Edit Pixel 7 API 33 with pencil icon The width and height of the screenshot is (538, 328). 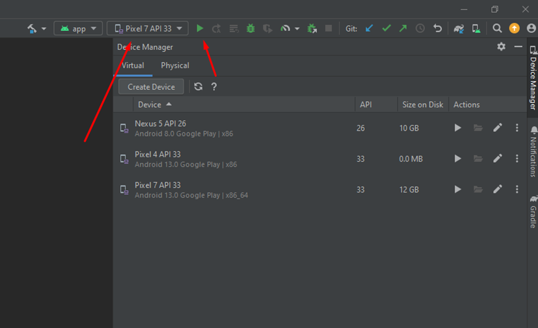click(x=497, y=189)
